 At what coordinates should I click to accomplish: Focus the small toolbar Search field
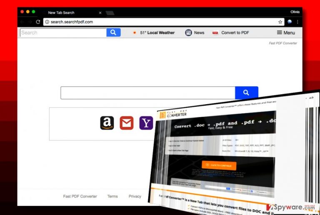(x=63, y=32)
